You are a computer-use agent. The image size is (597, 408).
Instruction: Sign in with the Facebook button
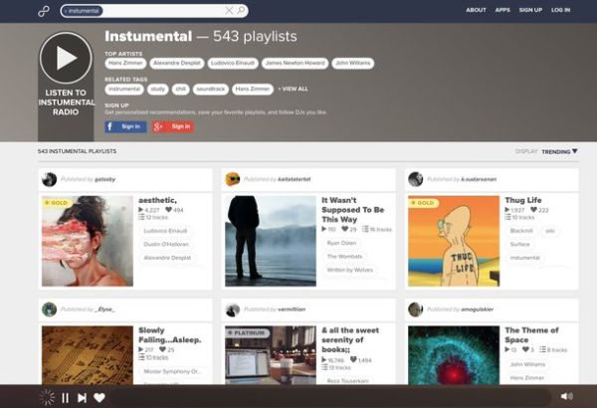[125, 126]
